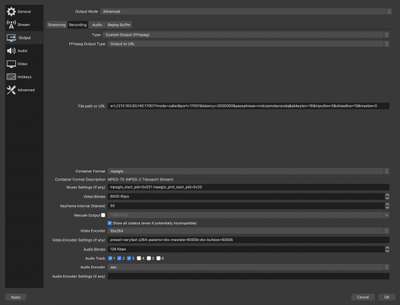The image size is (400, 305).
Task: Toggle the Rescale Output checkbox
Action: [x=103, y=215]
